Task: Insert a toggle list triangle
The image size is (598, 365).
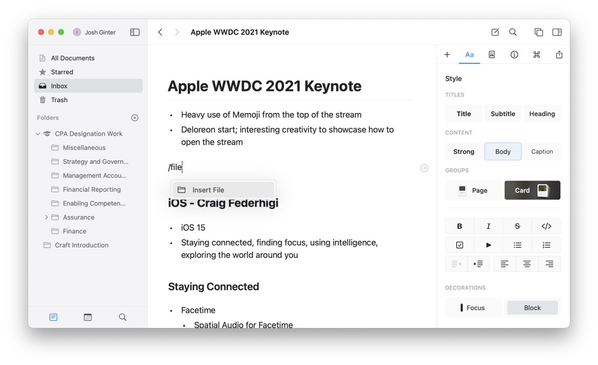Action: pyautogui.click(x=489, y=245)
